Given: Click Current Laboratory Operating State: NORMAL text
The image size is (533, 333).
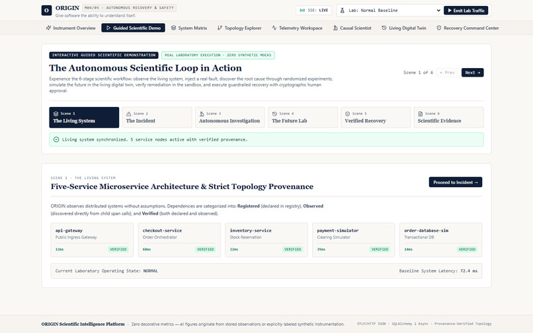Looking at the screenshot, I should point(106,271).
